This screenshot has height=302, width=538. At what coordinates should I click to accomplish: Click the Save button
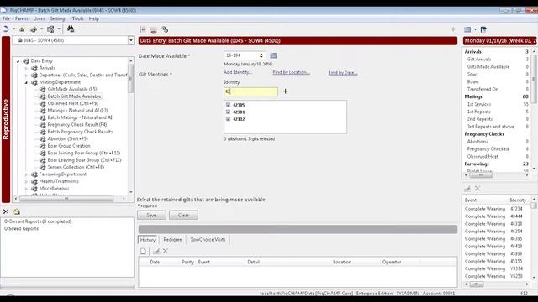click(x=151, y=215)
